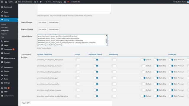The image size is (189, 106).
Task: Toggle Search for pedicure field
Action: 77,72
